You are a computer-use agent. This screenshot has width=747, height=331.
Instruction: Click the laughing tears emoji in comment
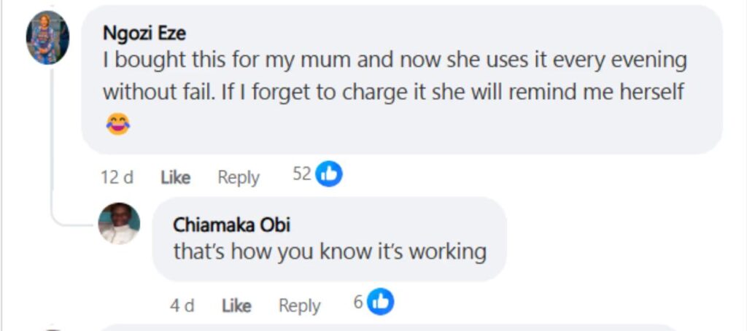point(117,124)
